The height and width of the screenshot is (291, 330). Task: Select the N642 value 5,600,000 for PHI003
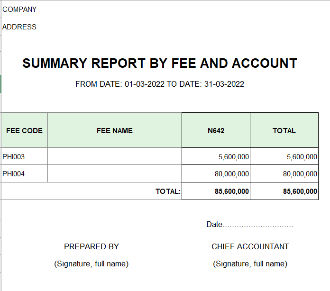coord(216,156)
